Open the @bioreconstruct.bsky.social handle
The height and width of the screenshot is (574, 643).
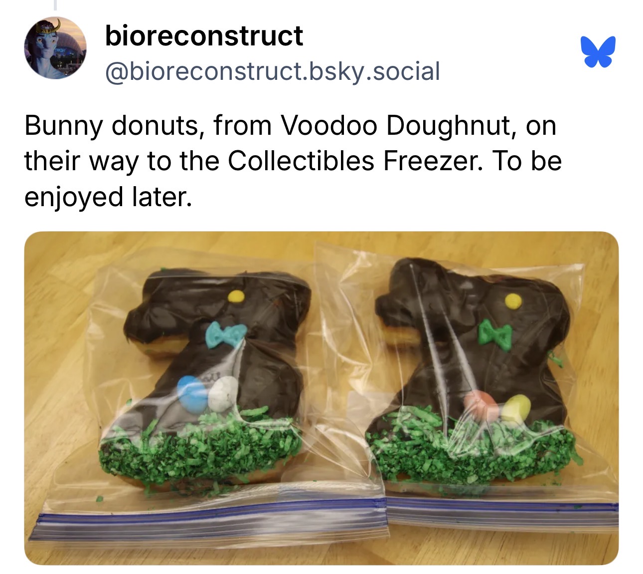[273, 71]
